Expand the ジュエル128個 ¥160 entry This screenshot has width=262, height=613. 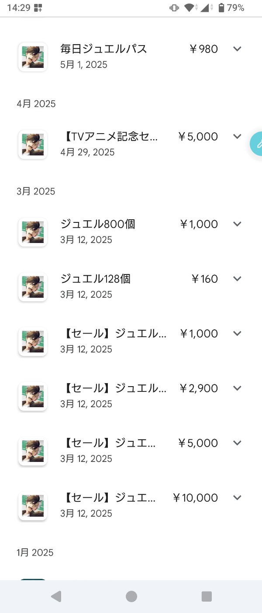coord(237,278)
